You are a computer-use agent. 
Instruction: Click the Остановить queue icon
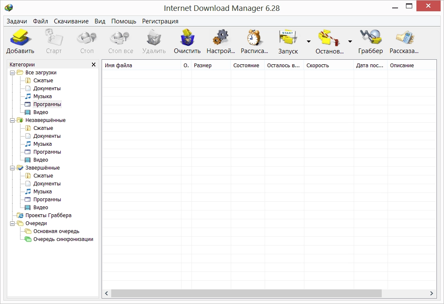329,37
